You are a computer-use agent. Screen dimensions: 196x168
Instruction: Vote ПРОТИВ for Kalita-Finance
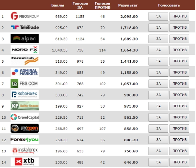179,106
